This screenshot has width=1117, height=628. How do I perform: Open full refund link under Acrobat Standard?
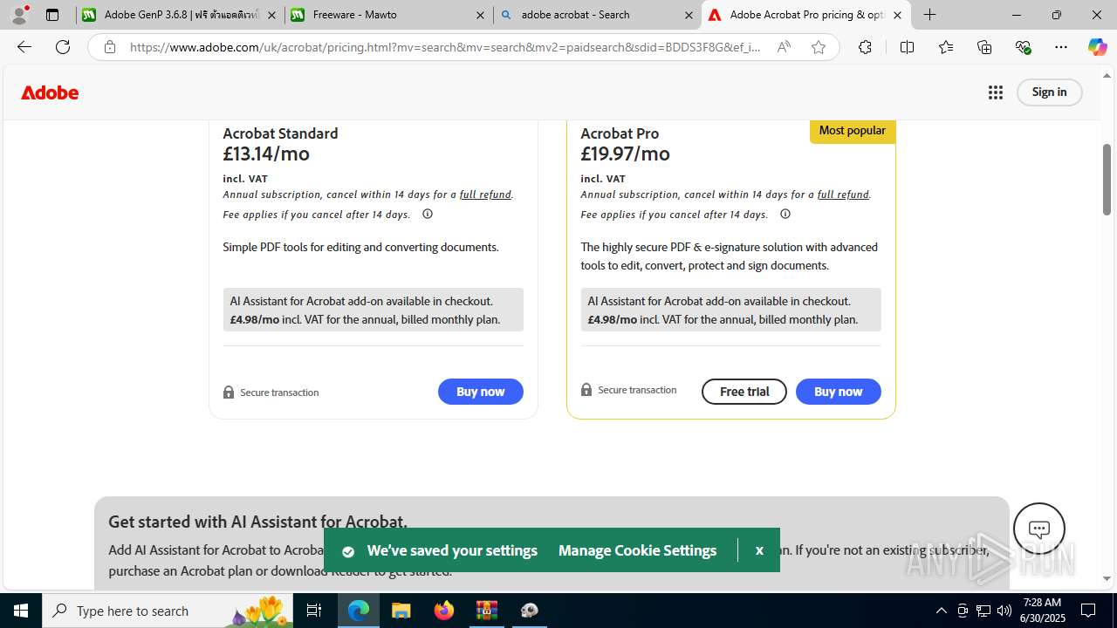485,195
